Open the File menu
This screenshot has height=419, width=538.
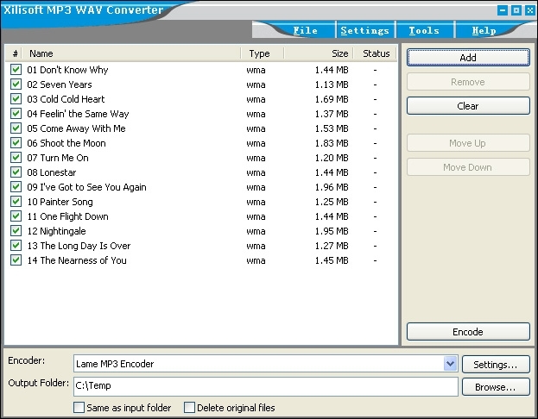pyautogui.click(x=305, y=30)
